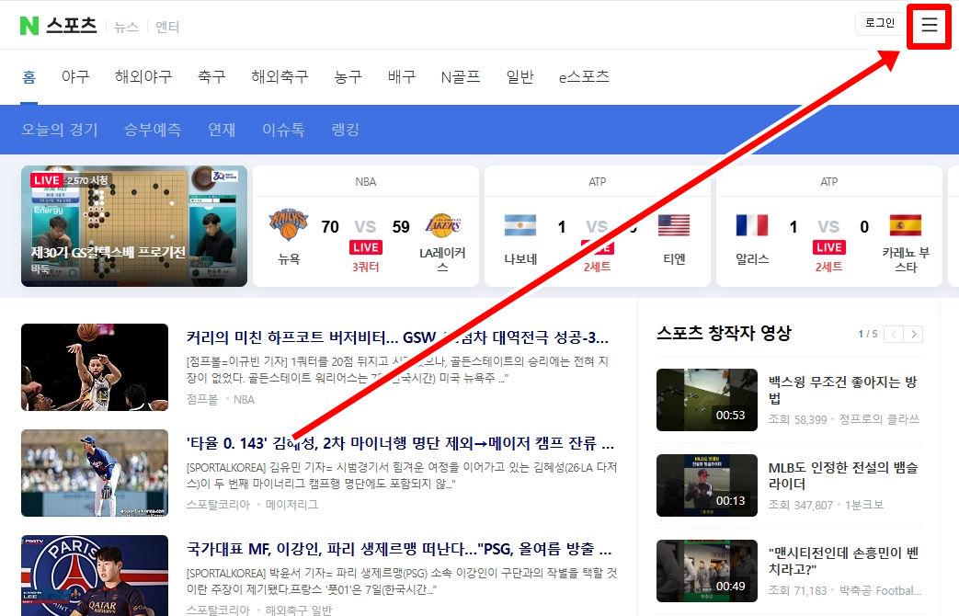The height and width of the screenshot is (616, 959).
Task: Select the 야구 tab
Action: pyautogui.click(x=75, y=77)
